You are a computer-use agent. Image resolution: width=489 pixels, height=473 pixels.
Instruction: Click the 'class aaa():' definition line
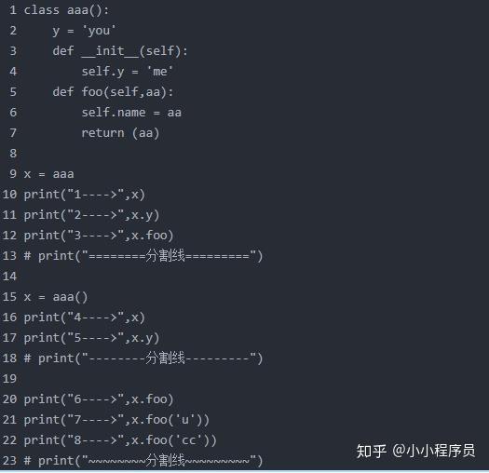pos(66,10)
